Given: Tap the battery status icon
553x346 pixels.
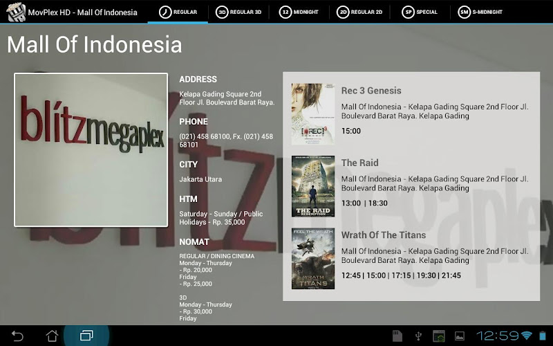Looking at the screenshot, I should (543, 336).
